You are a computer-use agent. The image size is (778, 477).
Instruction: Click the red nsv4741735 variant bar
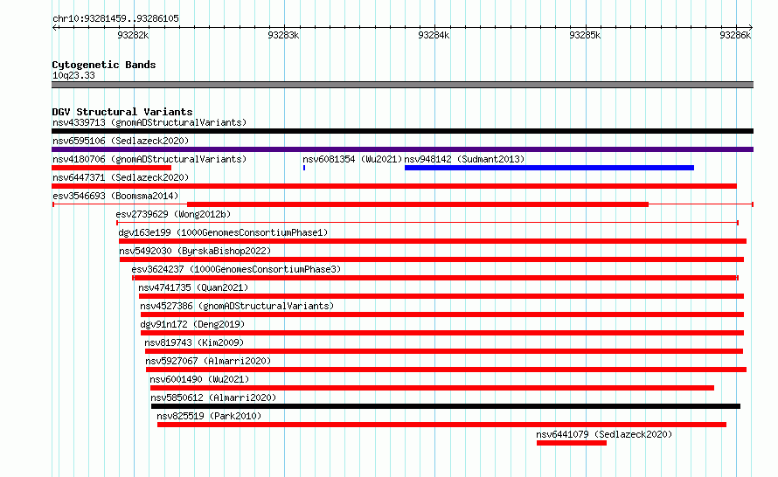click(441, 296)
